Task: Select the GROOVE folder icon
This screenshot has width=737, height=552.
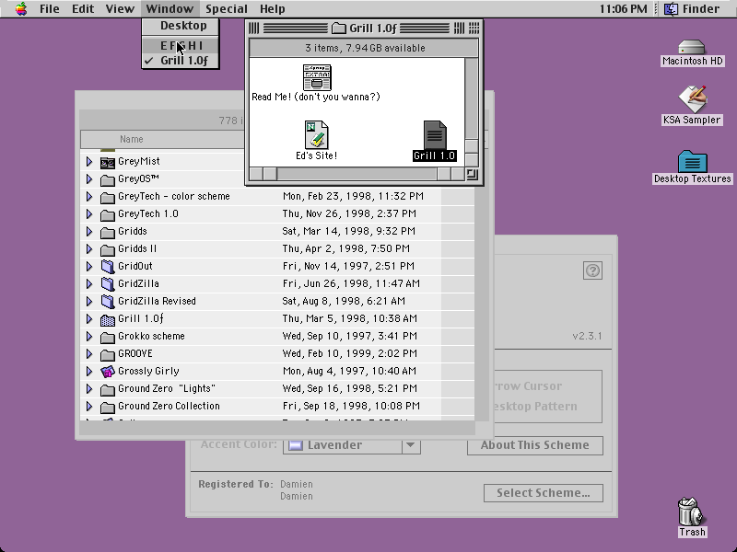Action: coord(108,354)
